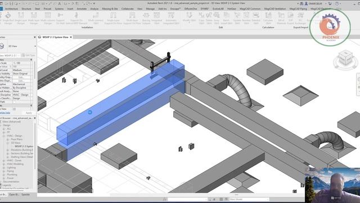Click Edit button for Graphic Display Options

(x=21, y=81)
